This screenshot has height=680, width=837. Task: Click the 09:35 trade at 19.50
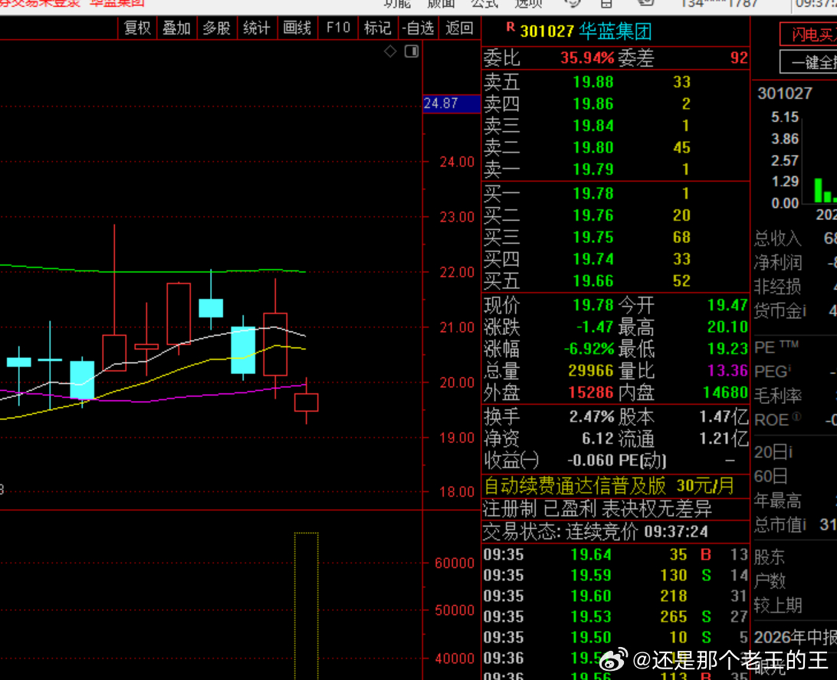[x=616, y=637]
